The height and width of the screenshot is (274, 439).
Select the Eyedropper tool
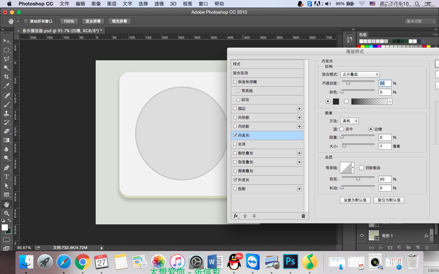tap(7, 86)
